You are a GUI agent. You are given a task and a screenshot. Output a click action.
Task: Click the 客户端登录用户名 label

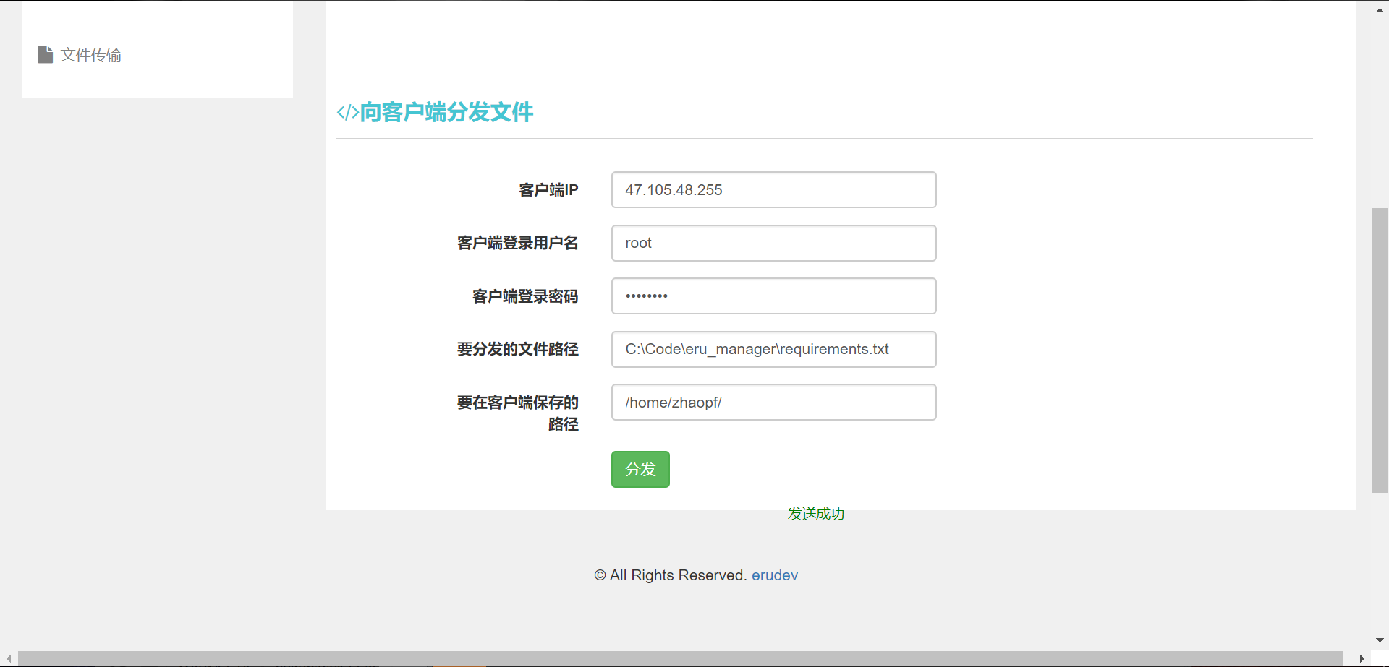(518, 243)
